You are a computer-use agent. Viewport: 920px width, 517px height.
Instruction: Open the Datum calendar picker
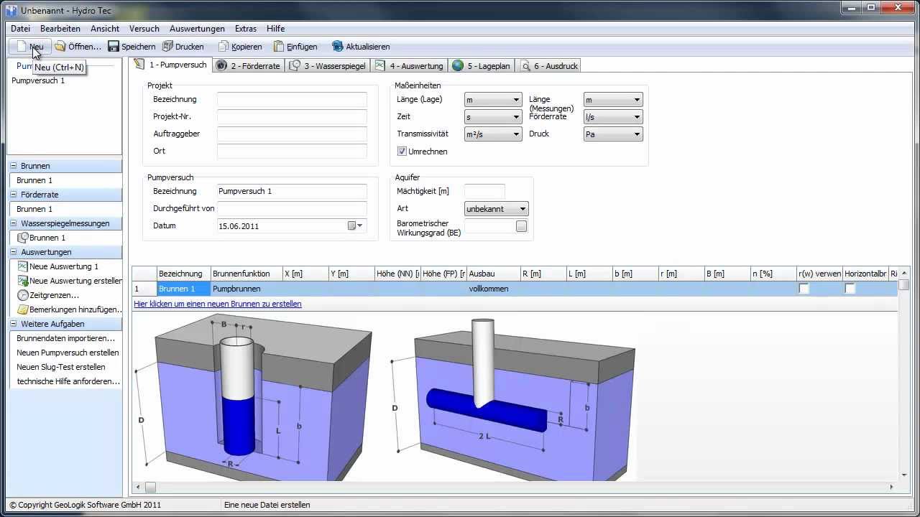click(x=356, y=225)
